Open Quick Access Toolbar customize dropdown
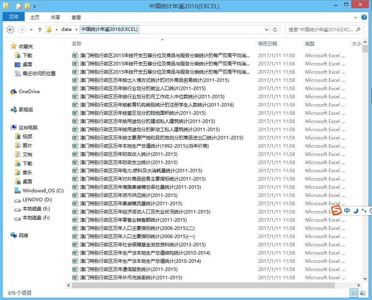The image size is (372, 300). (35, 6)
